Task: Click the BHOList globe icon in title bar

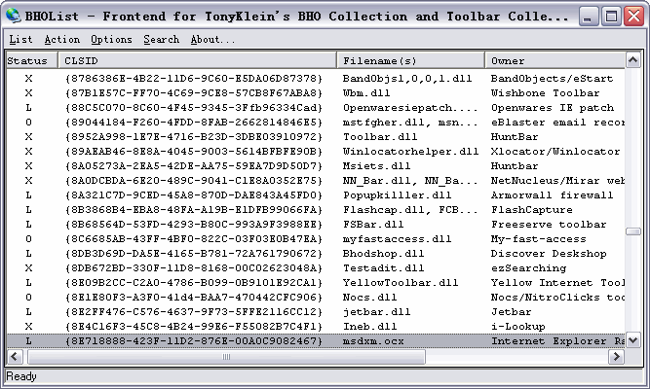Action: (14, 16)
